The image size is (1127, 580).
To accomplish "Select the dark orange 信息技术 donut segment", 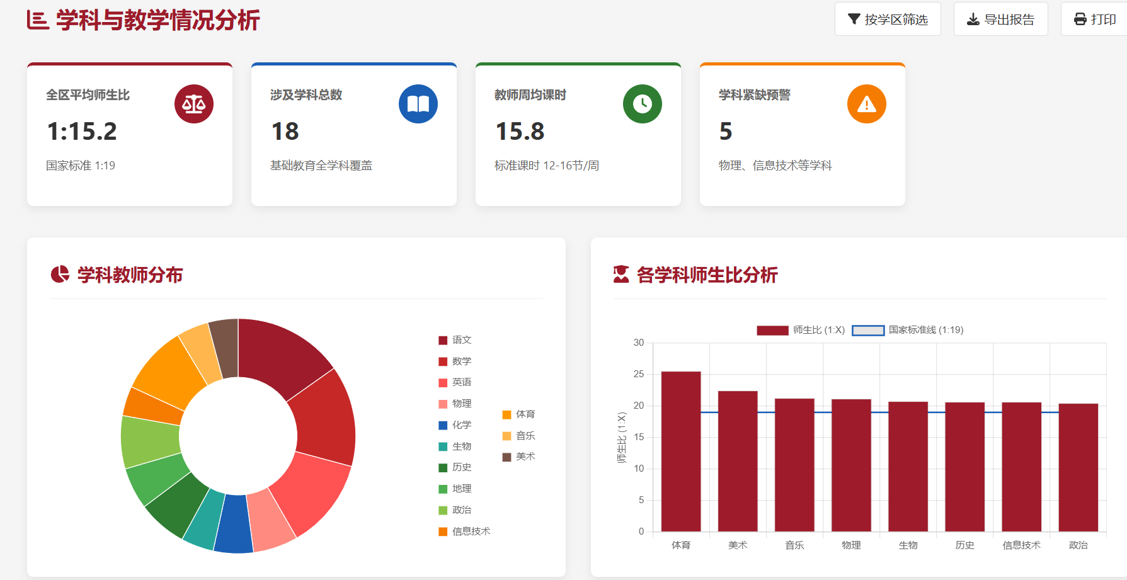I will [x=153, y=404].
